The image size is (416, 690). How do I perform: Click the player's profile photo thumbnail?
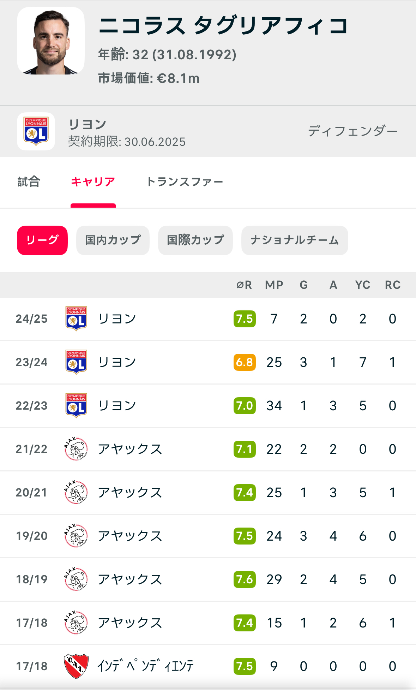[51, 41]
